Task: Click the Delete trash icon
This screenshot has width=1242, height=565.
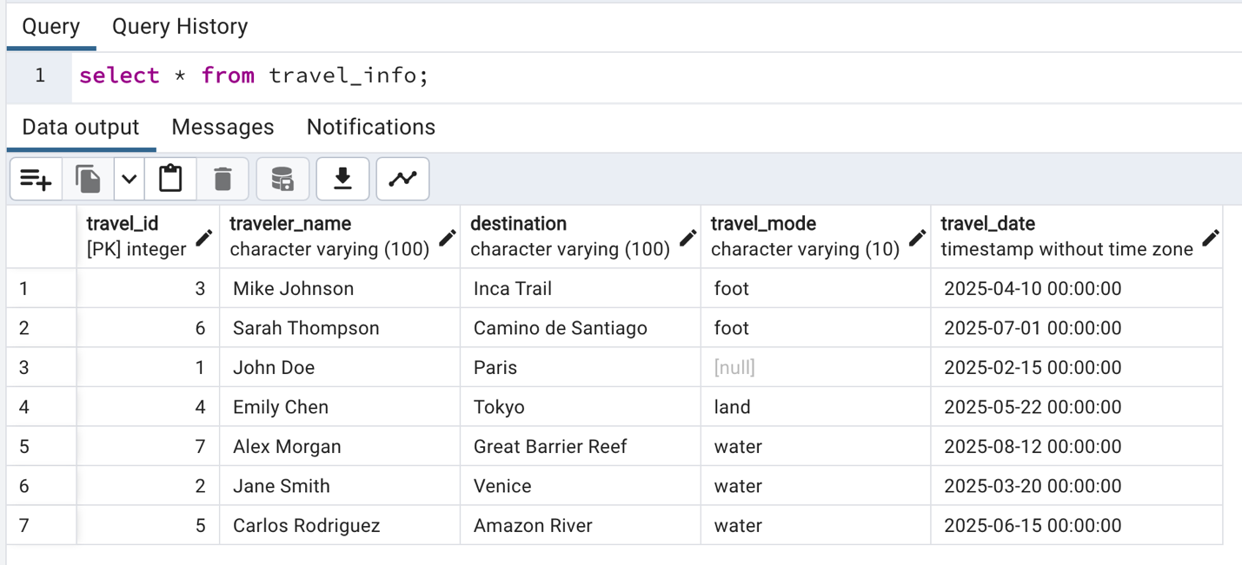Action: [222, 179]
